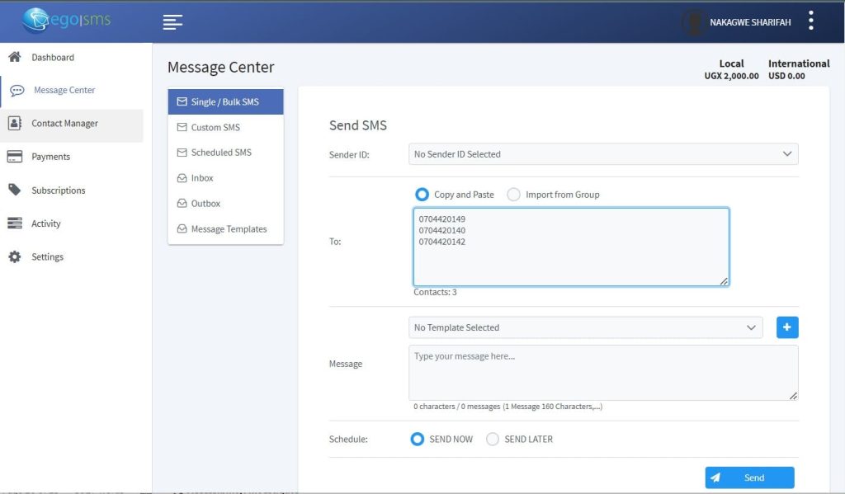Click the hamburger menu icon in header
Image resolution: width=845 pixels, height=494 pixels.
click(x=172, y=22)
